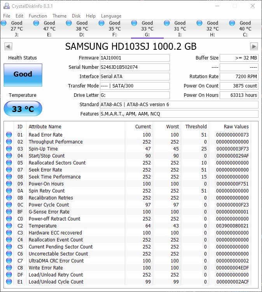Click the Power On Hours value 63313 hours

tap(239, 95)
